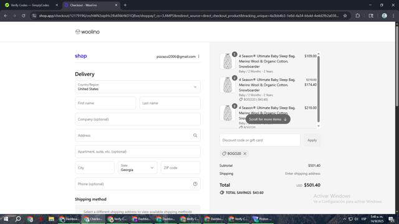This screenshot has width=399, height=224.
Task: Click the order list scroll-down arrow
Action: pyautogui.click(x=319, y=126)
